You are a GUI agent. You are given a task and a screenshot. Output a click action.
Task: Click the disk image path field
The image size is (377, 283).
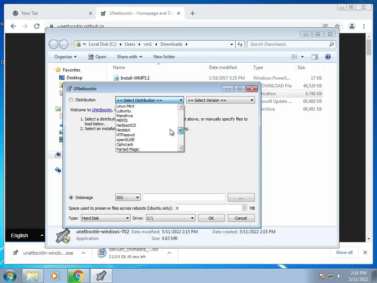(184, 198)
